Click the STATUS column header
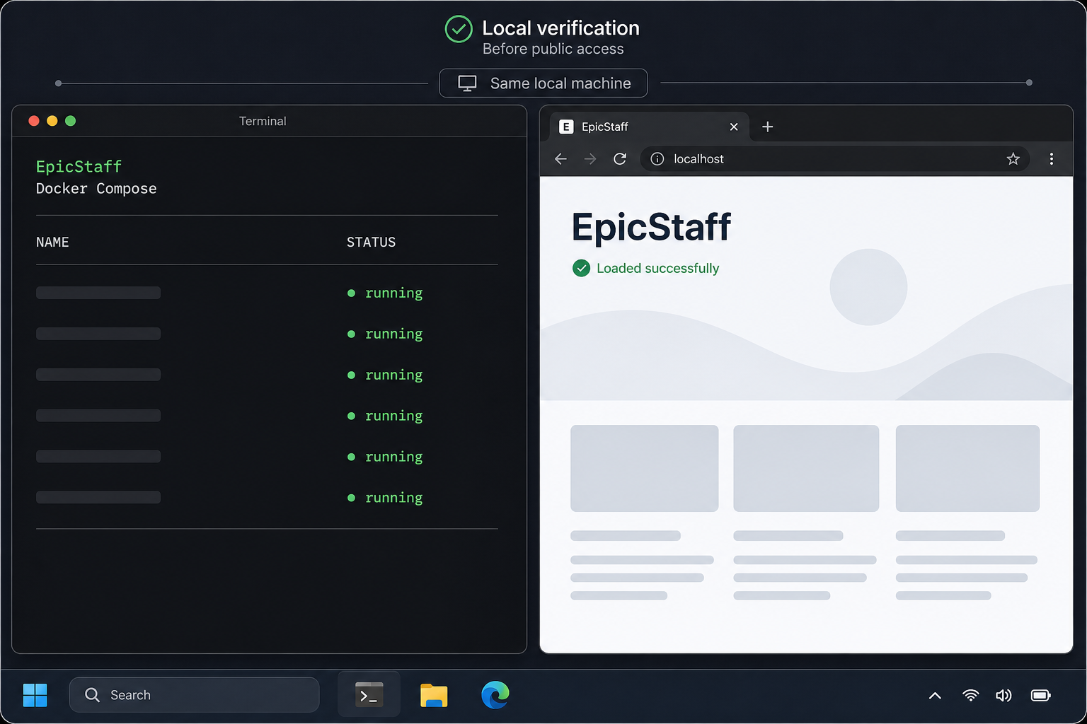1087x724 pixels. point(371,243)
